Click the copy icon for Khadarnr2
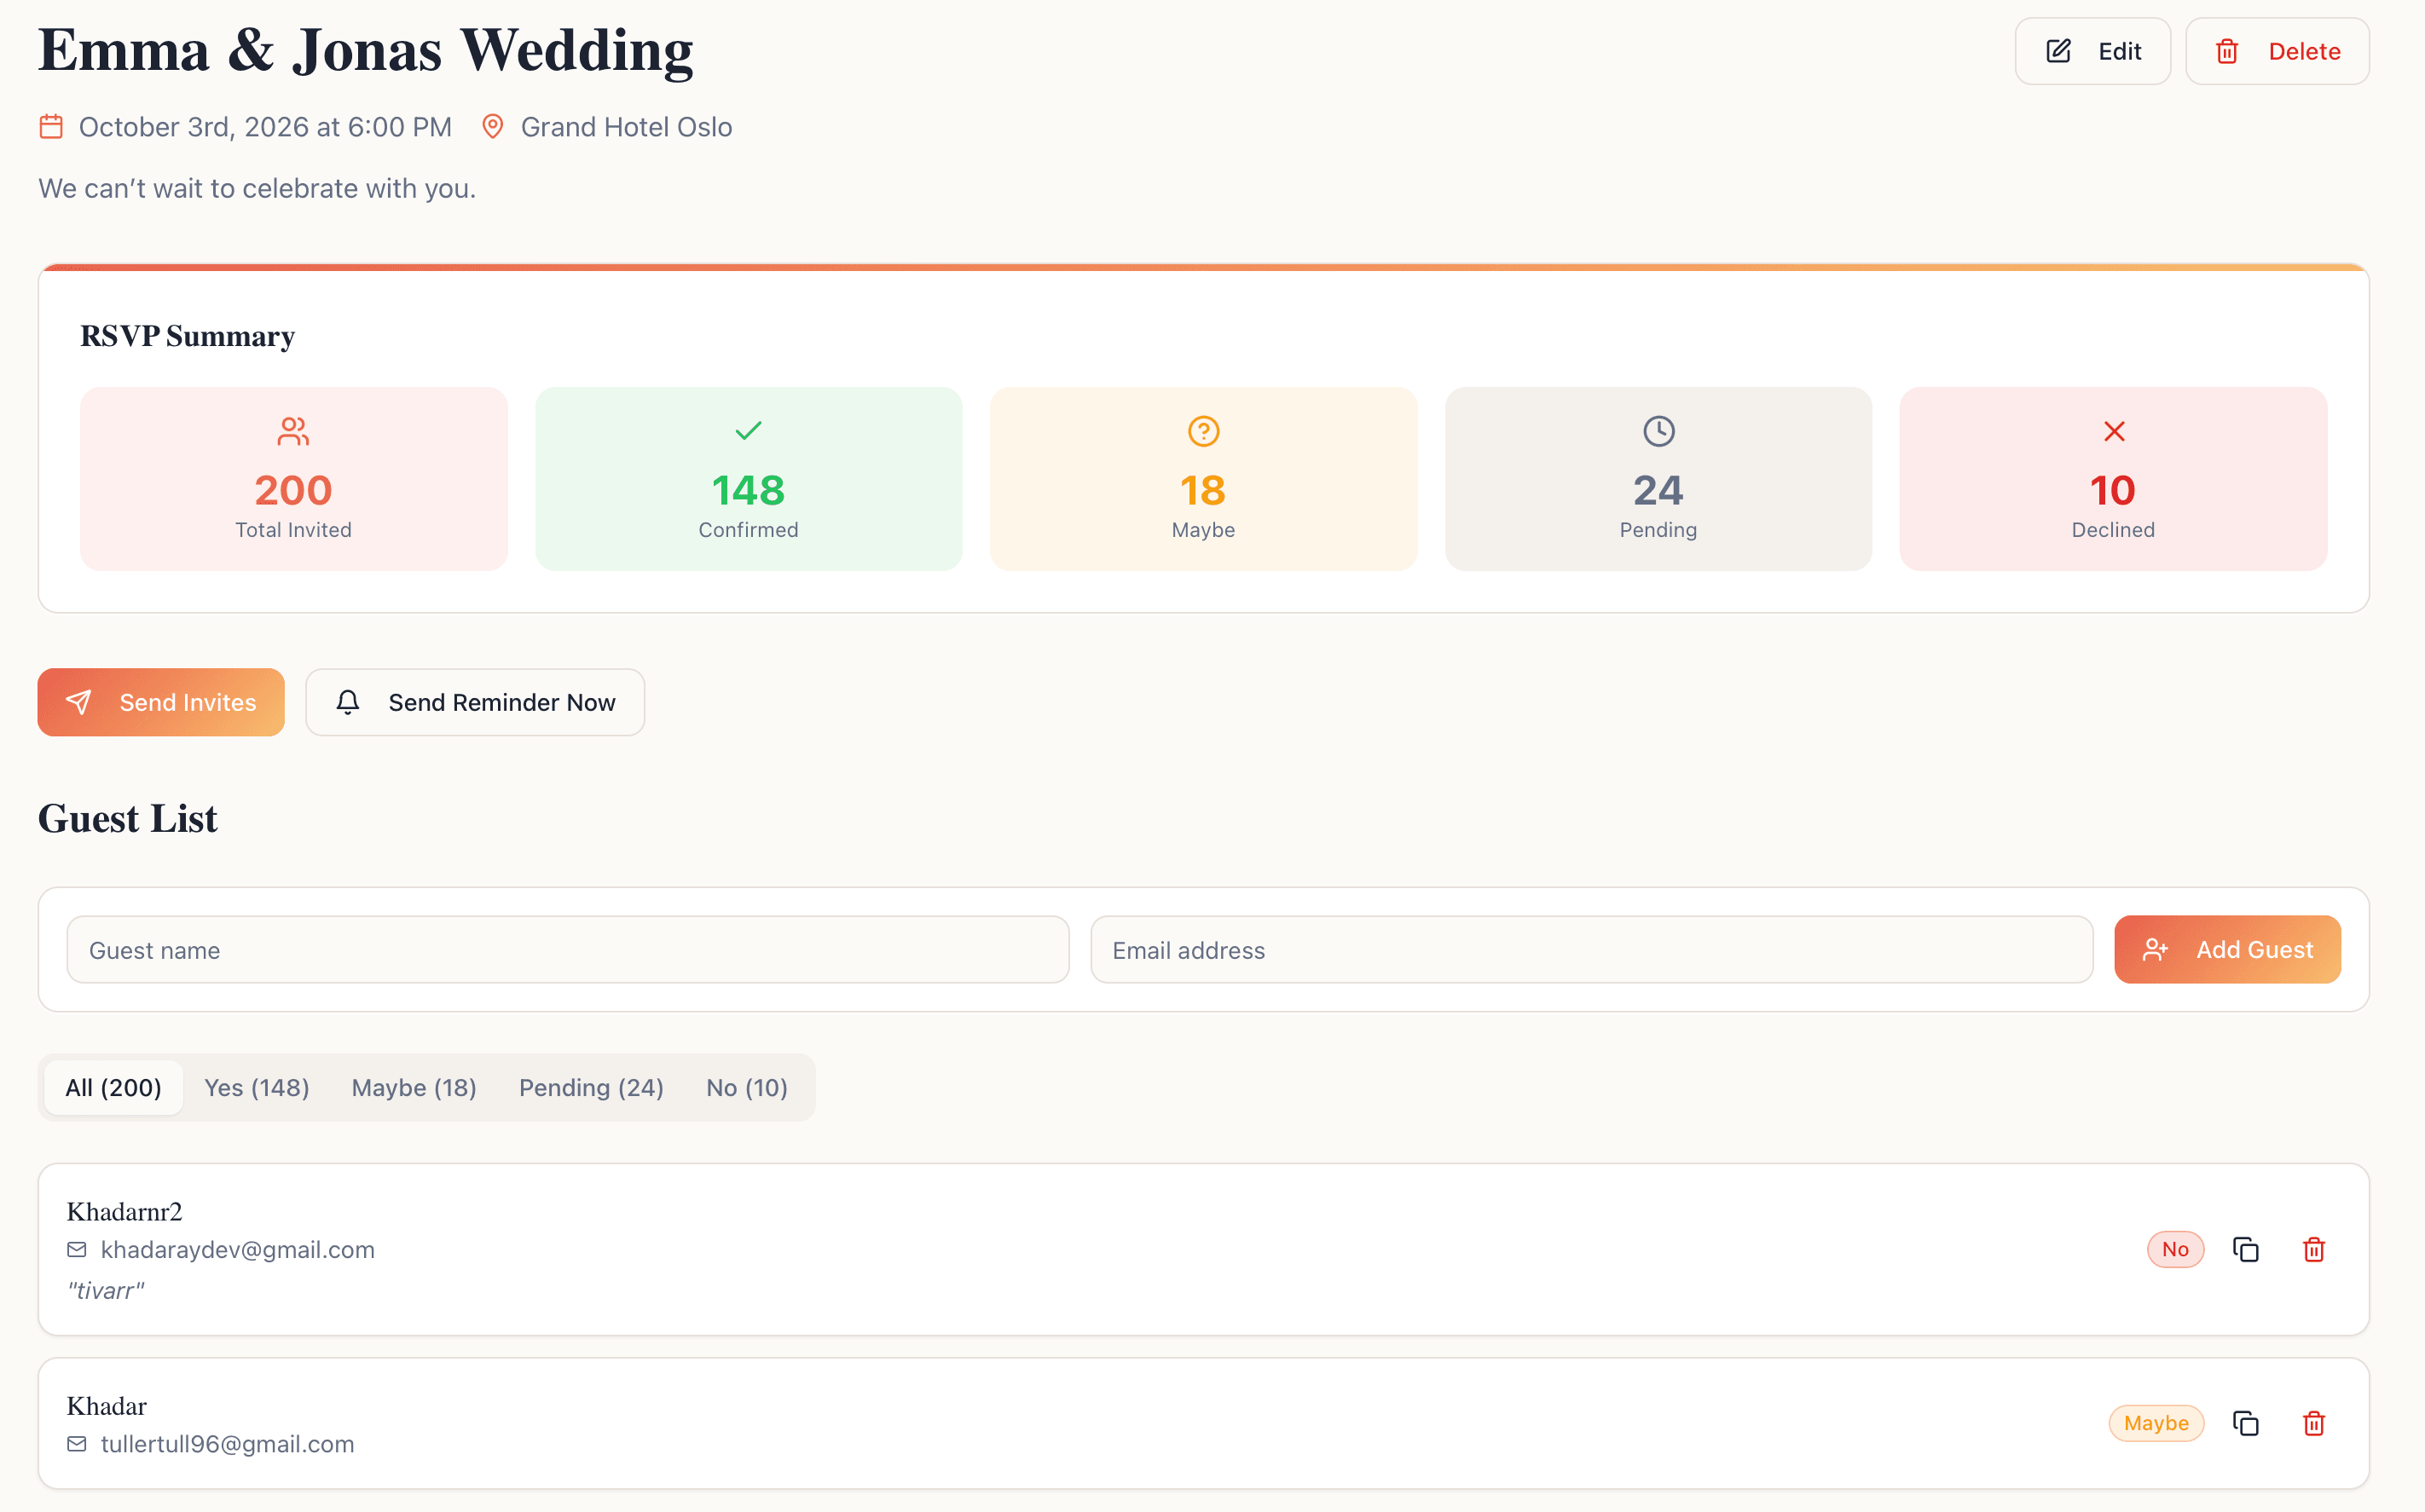Image resolution: width=2425 pixels, height=1512 pixels. point(2246,1249)
